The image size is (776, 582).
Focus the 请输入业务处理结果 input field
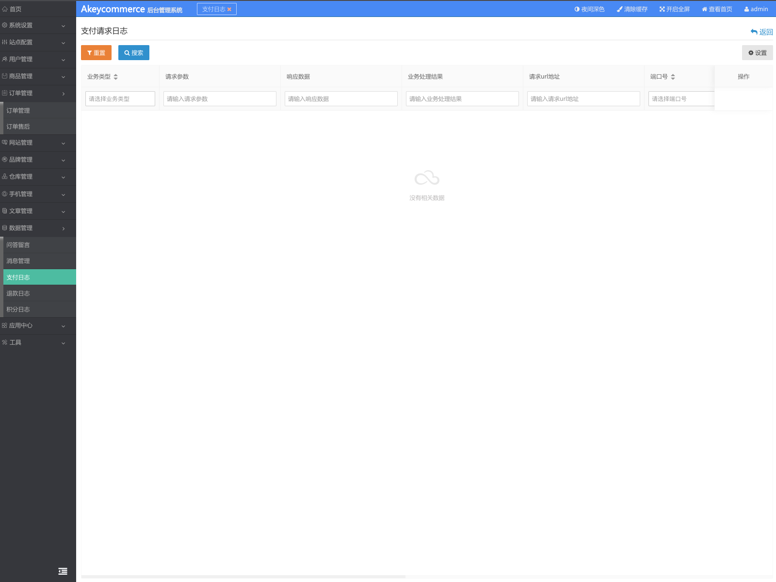tap(462, 99)
